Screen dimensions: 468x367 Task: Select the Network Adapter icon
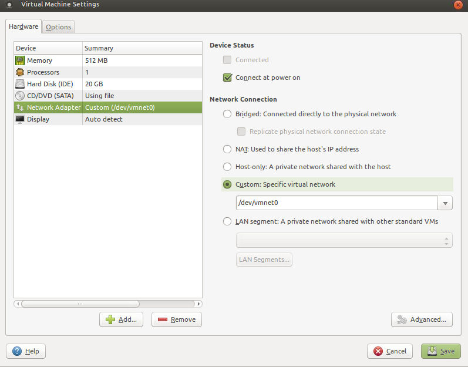pos(20,107)
